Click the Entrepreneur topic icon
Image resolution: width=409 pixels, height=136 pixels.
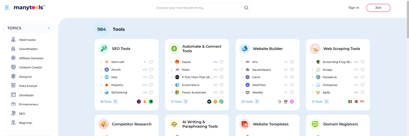pos(13,104)
